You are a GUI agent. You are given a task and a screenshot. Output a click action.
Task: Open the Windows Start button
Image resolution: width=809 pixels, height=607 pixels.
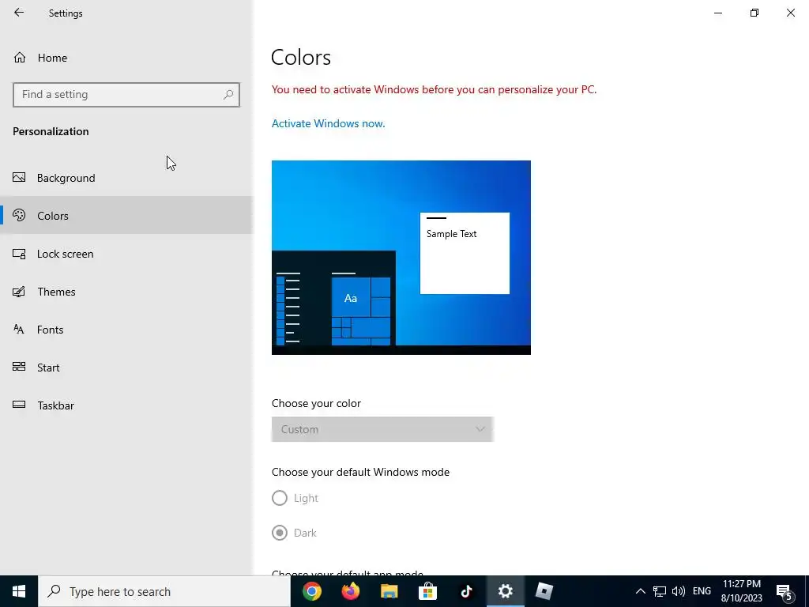tap(19, 591)
